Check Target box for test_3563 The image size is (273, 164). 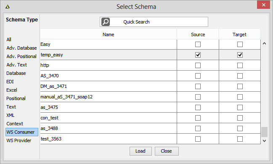coord(240,139)
